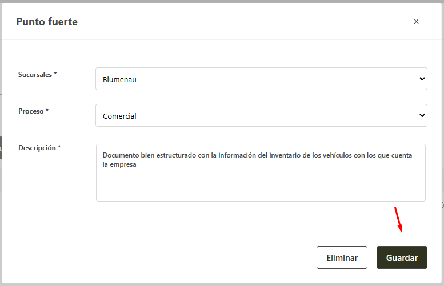Save with the Guardar button
This screenshot has width=444, height=286.
tap(402, 257)
